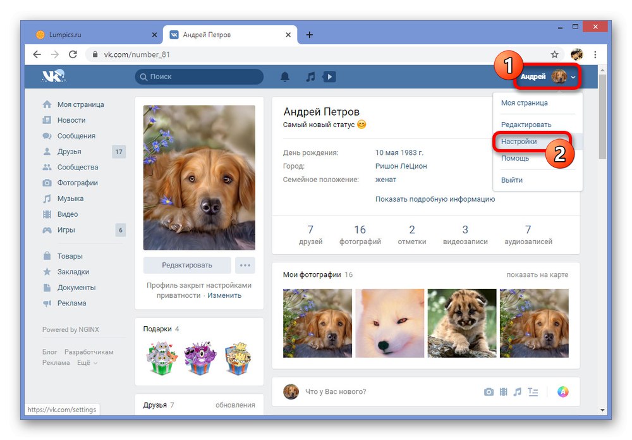Click the Игры gamepad icon
The height and width of the screenshot is (440, 632).
(47, 230)
